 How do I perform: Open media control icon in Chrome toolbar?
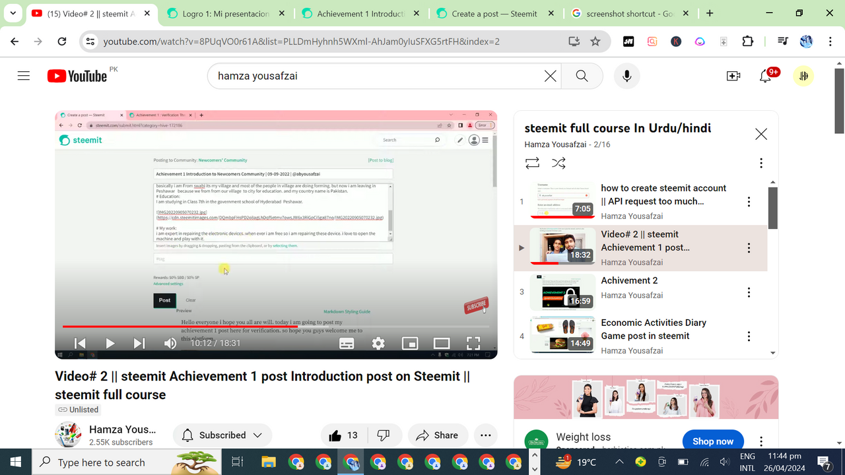pyautogui.click(x=782, y=42)
